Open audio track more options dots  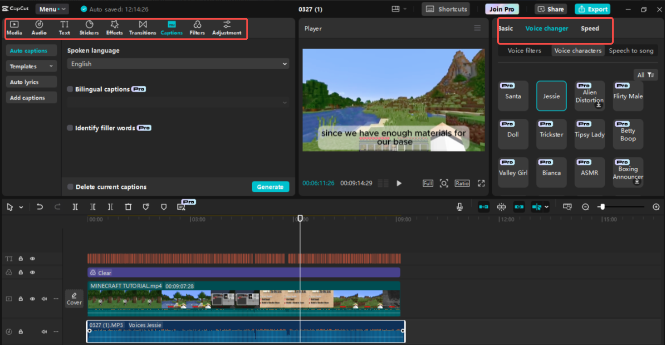[x=56, y=332]
